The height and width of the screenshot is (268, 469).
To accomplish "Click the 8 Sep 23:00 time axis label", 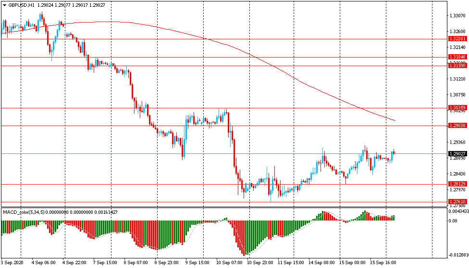I will tap(167, 263).
